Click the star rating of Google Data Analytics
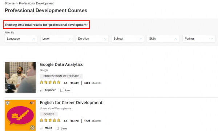This screenshot has width=218, height=131. [50, 82]
